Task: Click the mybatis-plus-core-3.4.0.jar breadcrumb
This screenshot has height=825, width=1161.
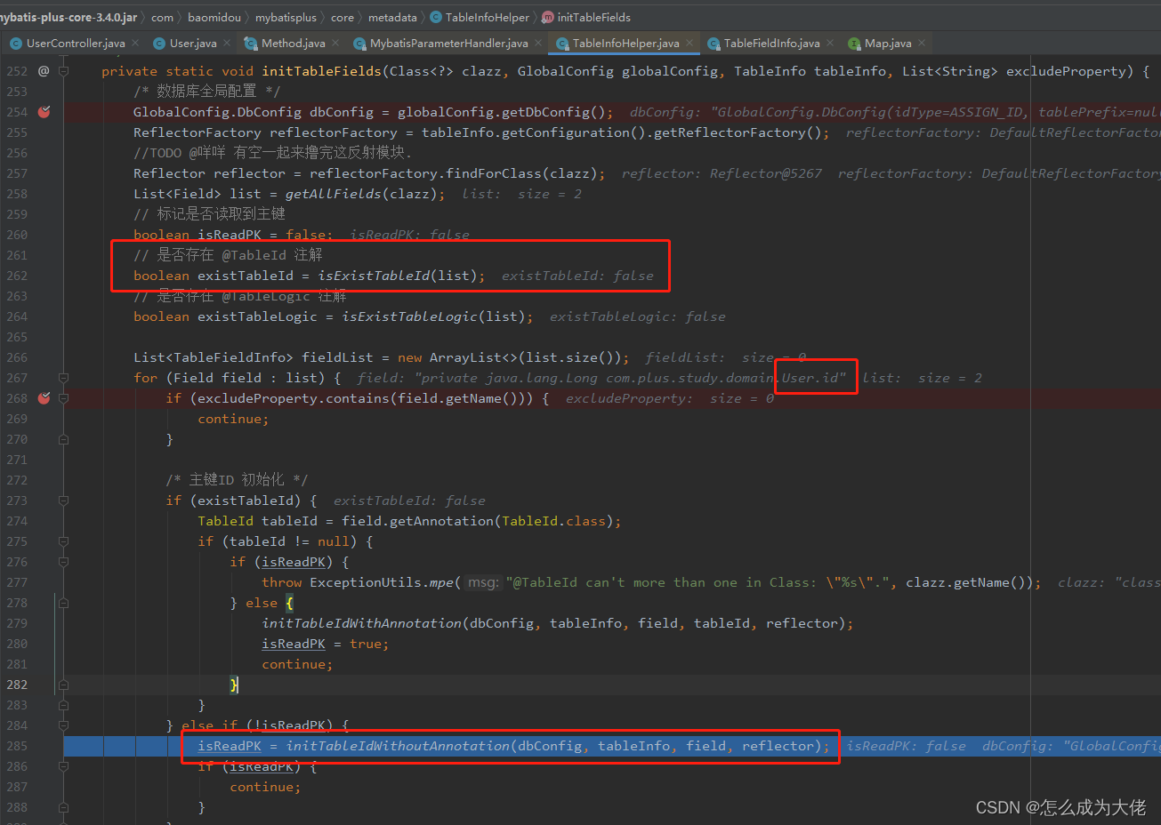Action: (x=68, y=17)
